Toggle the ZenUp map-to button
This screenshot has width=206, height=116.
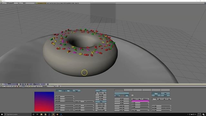156,95
